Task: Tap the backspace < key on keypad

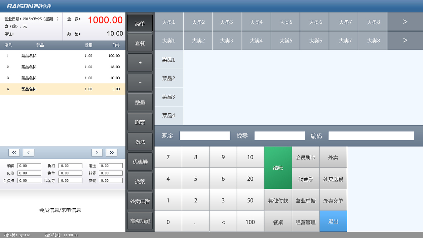Action: click(223, 222)
